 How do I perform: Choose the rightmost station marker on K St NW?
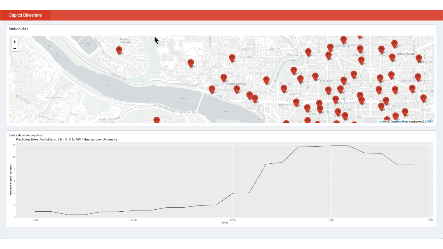pyautogui.click(x=423, y=98)
